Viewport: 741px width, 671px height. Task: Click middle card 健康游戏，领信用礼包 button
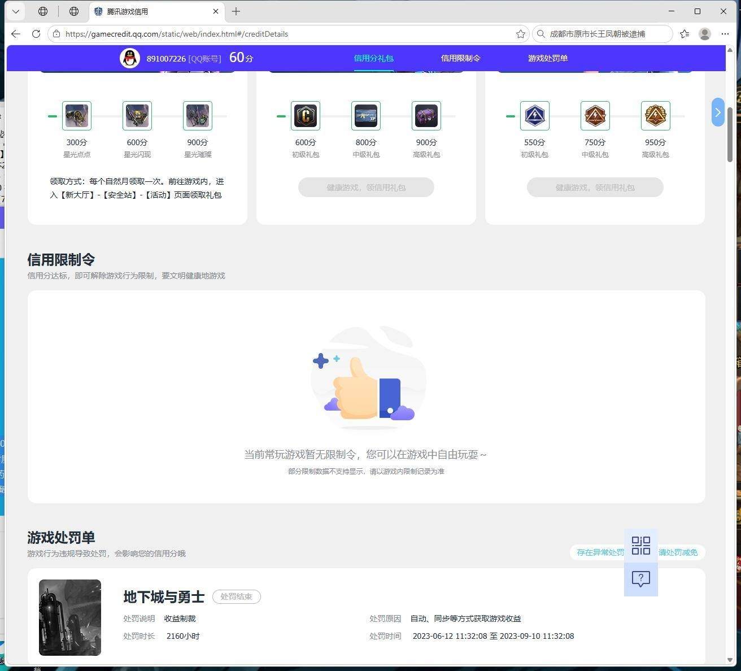pos(366,188)
